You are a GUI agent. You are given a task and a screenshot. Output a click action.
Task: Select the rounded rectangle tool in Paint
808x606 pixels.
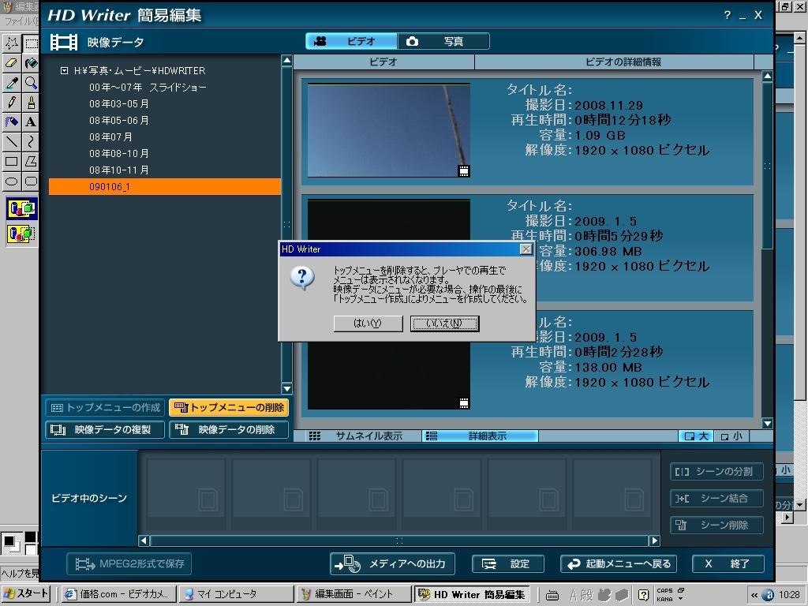(x=31, y=181)
